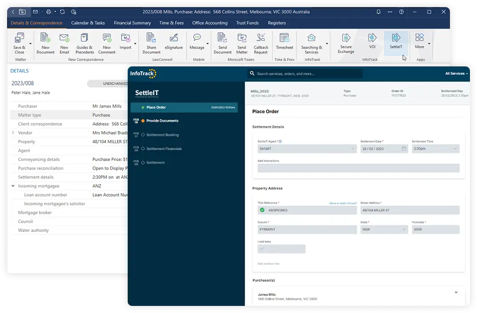This screenshot has width=477, height=313.
Task: Expand the James Mills purchaser card
Action: point(456,292)
